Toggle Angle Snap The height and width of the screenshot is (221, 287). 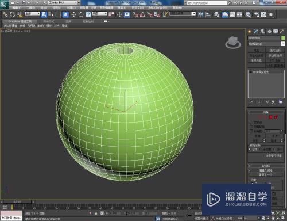(x=142, y=14)
